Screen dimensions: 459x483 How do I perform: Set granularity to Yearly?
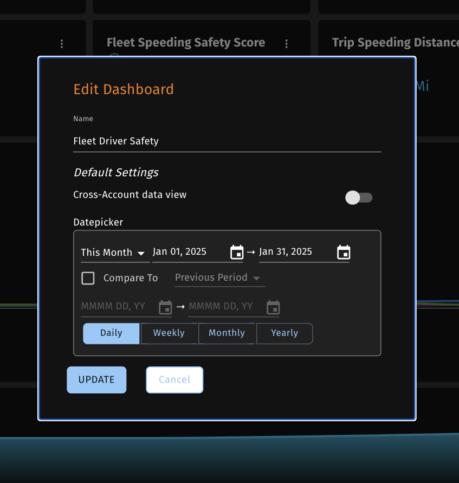pos(285,333)
